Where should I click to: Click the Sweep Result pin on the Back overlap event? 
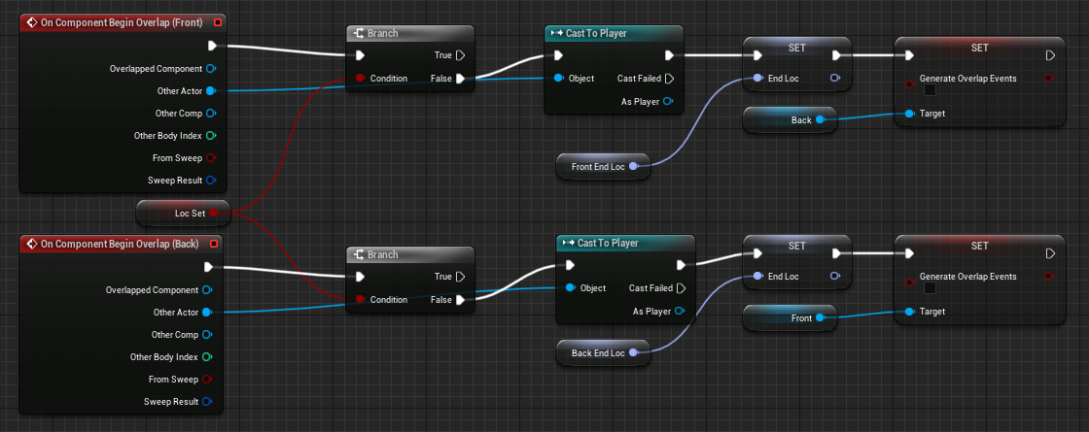(x=207, y=402)
